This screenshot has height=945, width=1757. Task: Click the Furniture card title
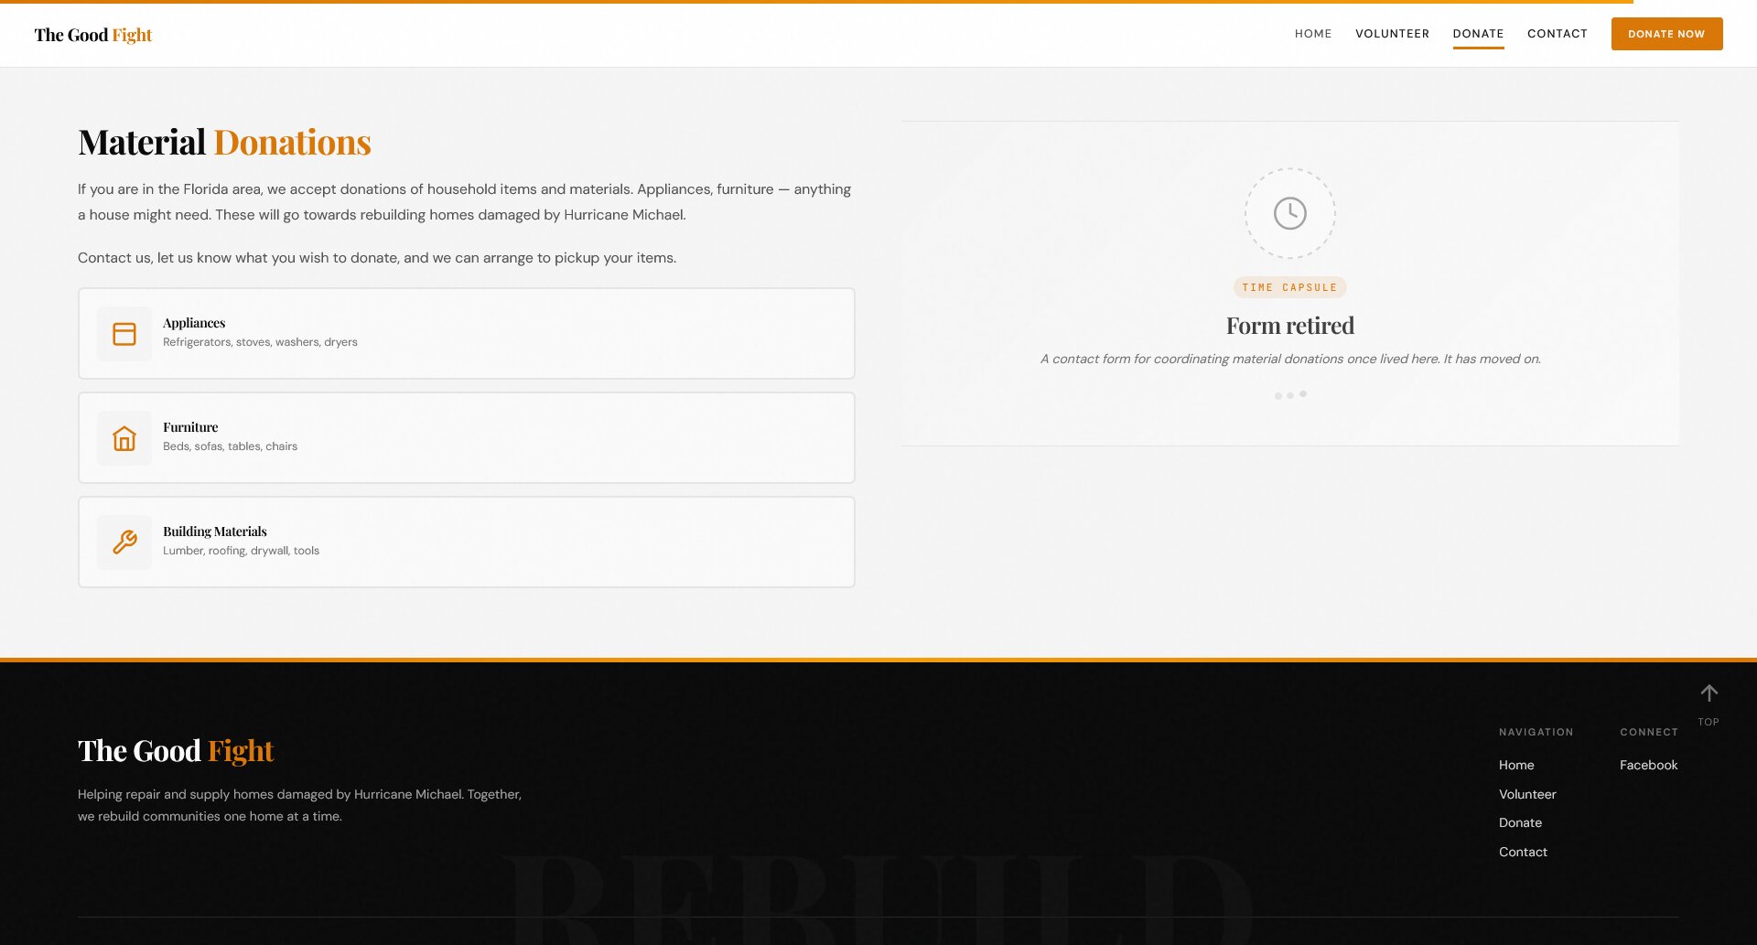coord(190,427)
